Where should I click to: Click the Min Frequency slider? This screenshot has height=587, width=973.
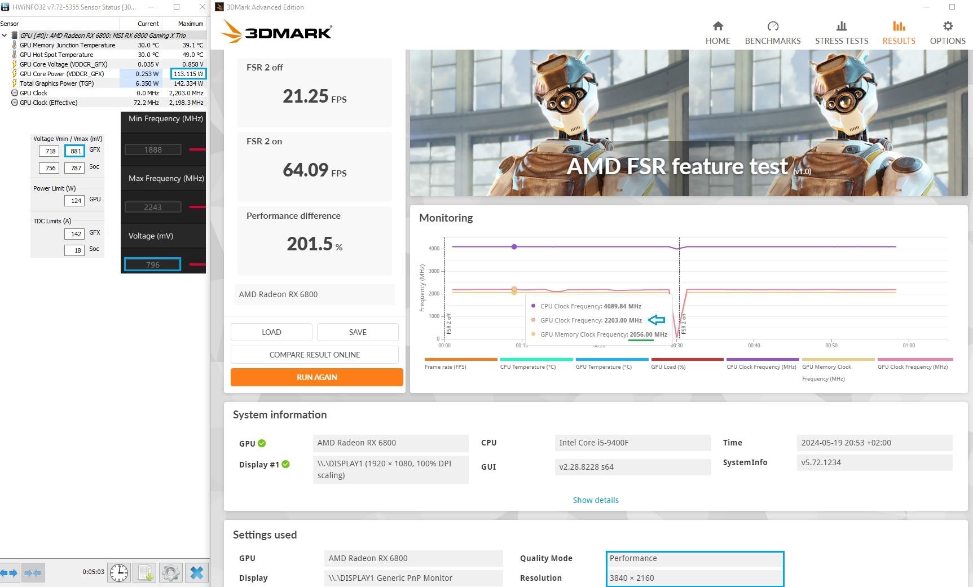coord(197,149)
